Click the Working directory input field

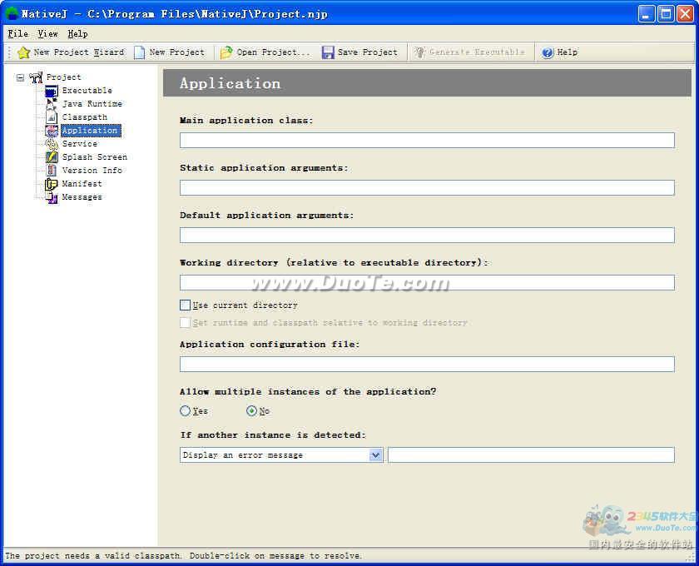coord(427,282)
